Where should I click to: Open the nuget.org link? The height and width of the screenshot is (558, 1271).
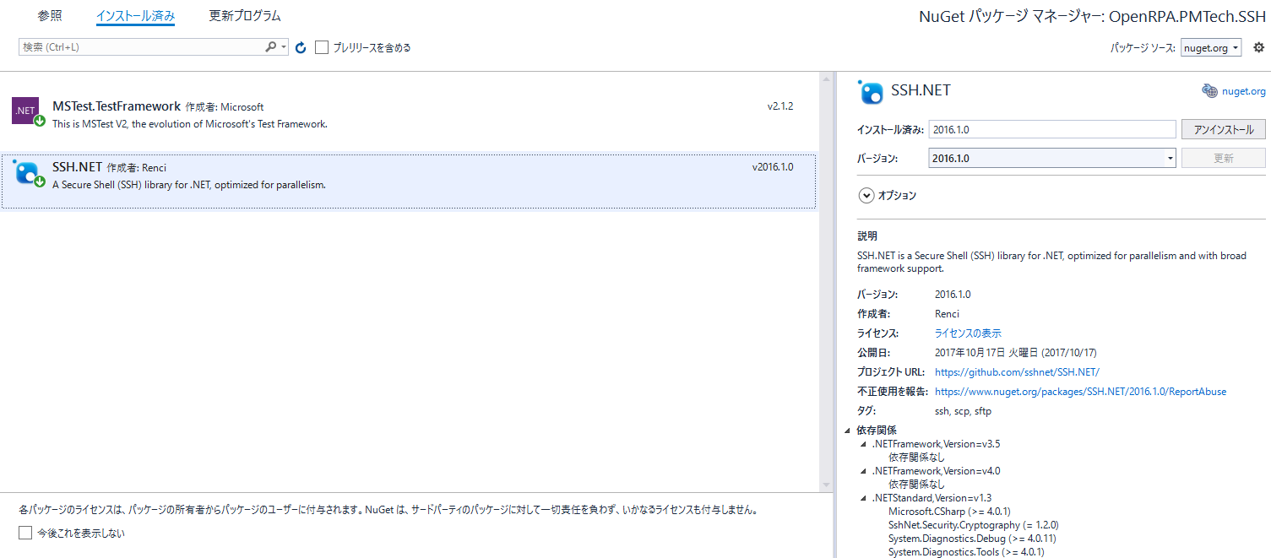tap(1243, 91)
